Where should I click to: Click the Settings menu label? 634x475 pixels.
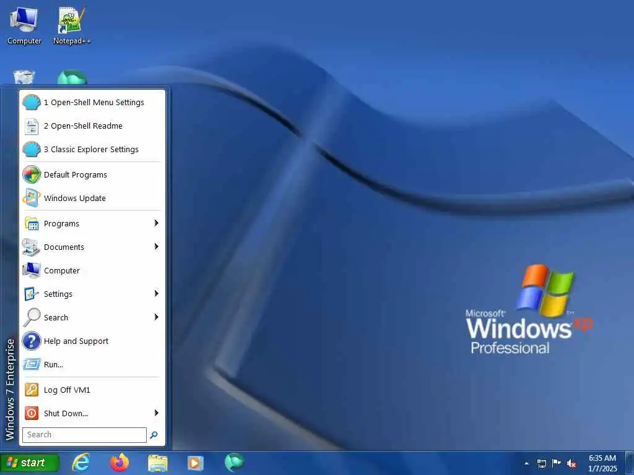click(58, 294)
